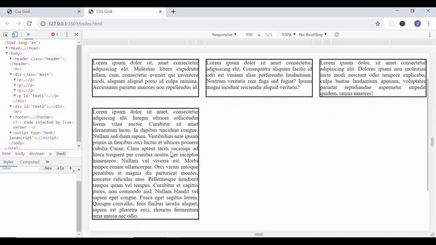
Task: Select '(text)' in the breadcrumb trail
Action: point(61,154)
